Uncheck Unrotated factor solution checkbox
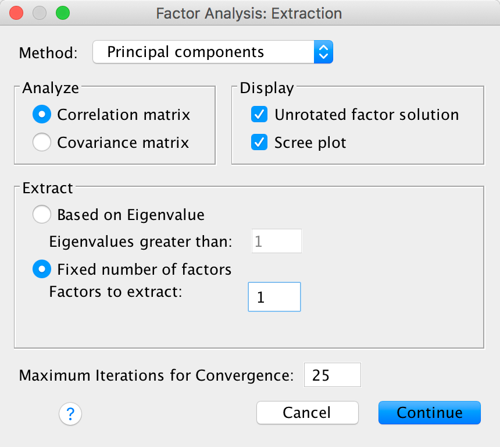Viewport: 500px width, 447px height. [259, 115]
